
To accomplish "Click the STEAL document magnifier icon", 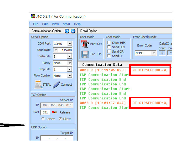I will [x=38, y=84].
